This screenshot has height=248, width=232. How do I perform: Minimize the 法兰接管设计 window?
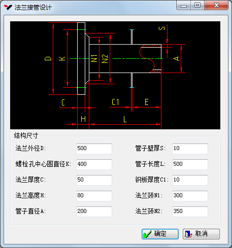(x=184, y=6)
